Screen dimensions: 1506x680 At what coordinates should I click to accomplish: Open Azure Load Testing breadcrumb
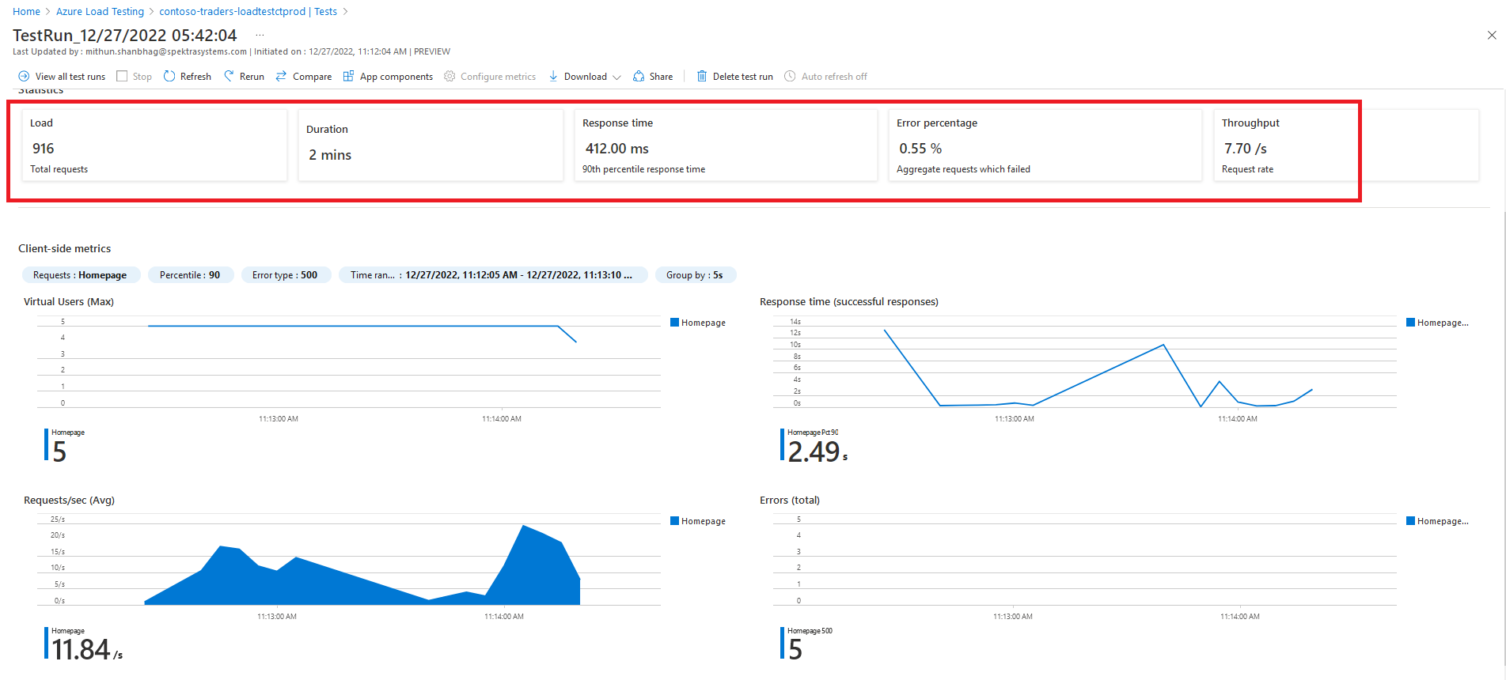point(100,12)
